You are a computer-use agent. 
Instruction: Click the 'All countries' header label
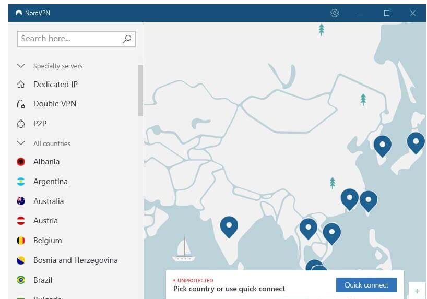(x=52, y=143)
